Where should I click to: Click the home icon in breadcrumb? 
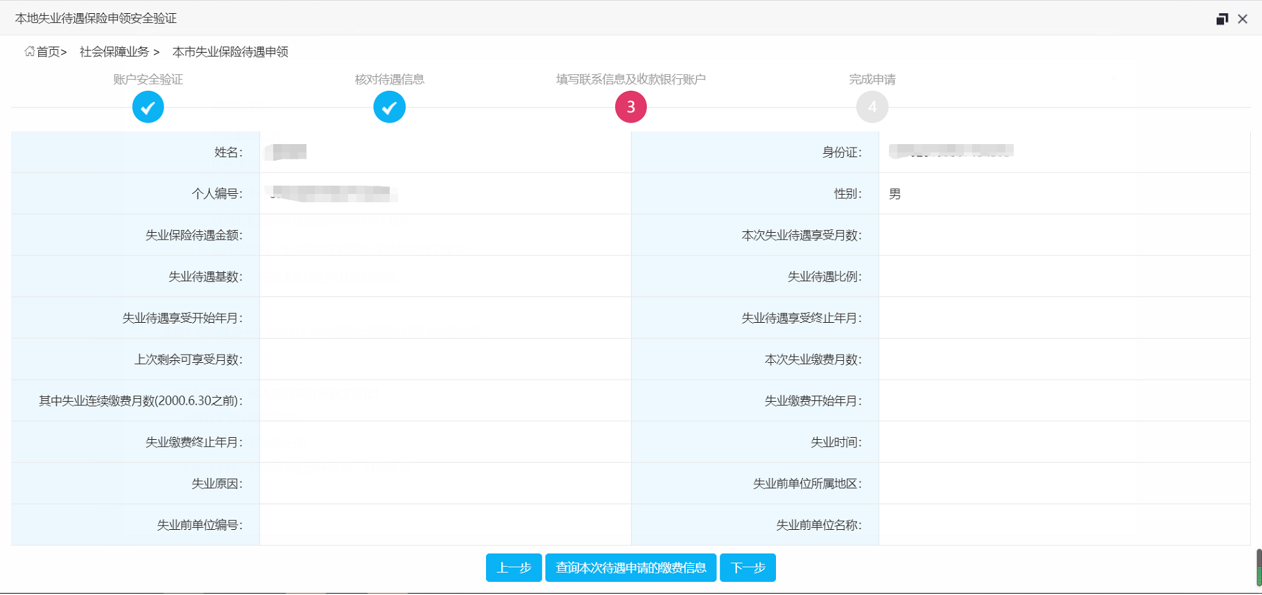29,52
